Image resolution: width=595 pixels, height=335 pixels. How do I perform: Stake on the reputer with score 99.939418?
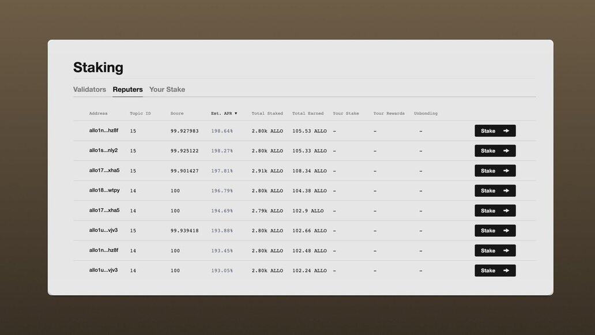coord(495,231)
